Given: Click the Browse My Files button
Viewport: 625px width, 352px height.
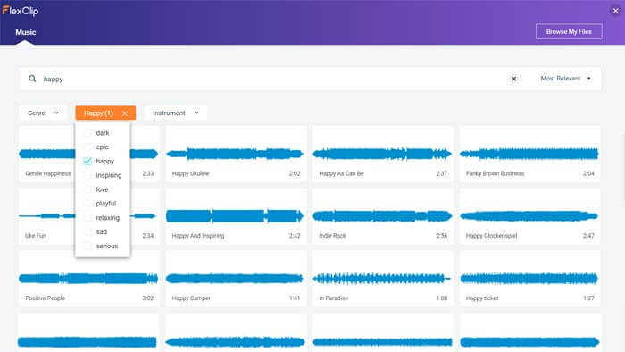Looking at the screenshot, I should (569, 31).
